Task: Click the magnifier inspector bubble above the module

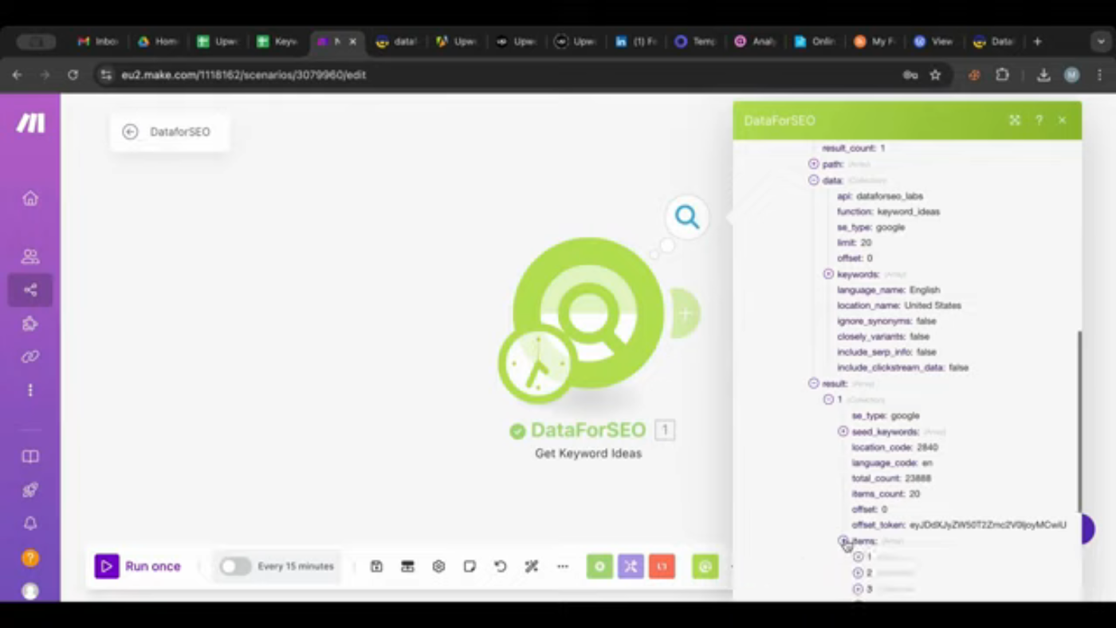Action: (687, 217)
